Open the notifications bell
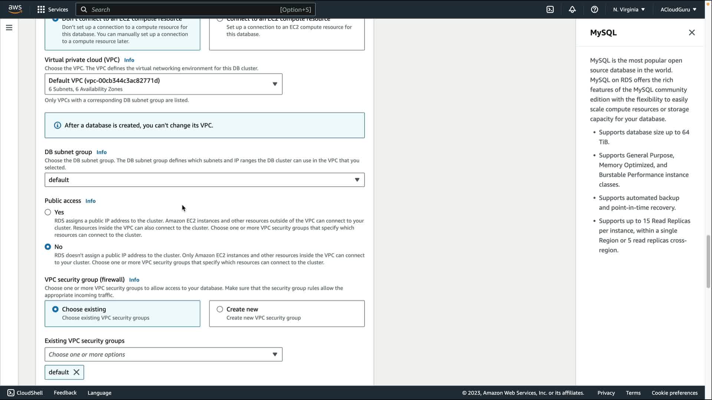Screen dimensions: 712x400 pyautogui.click(x=572, y=10)
